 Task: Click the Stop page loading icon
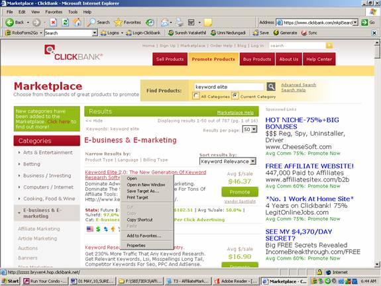pos(53,23)
